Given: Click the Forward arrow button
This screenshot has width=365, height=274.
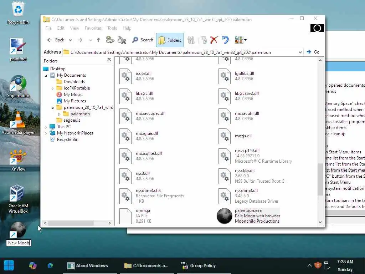Looking at the screenshot, I should [x=80, y=40].
